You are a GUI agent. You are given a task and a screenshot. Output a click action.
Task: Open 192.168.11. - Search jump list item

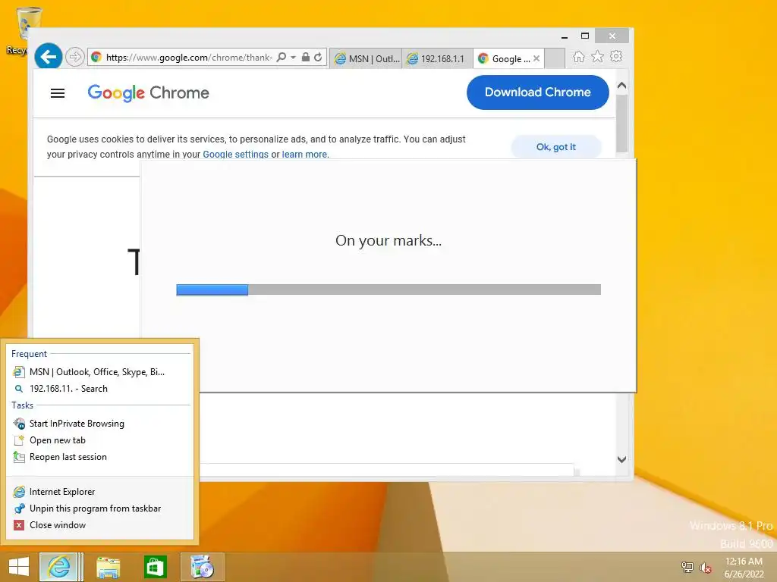pos(99,389)
